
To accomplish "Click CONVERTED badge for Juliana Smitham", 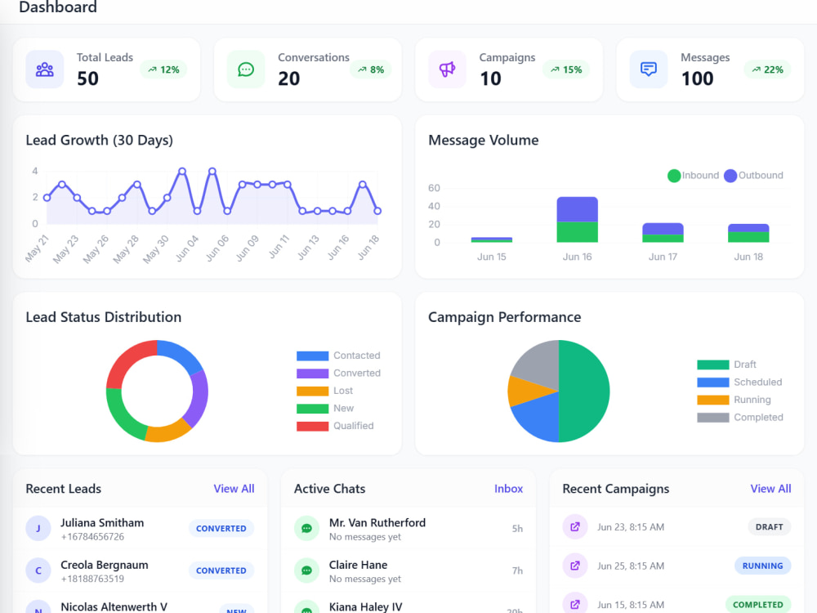I will click(221, 529).
